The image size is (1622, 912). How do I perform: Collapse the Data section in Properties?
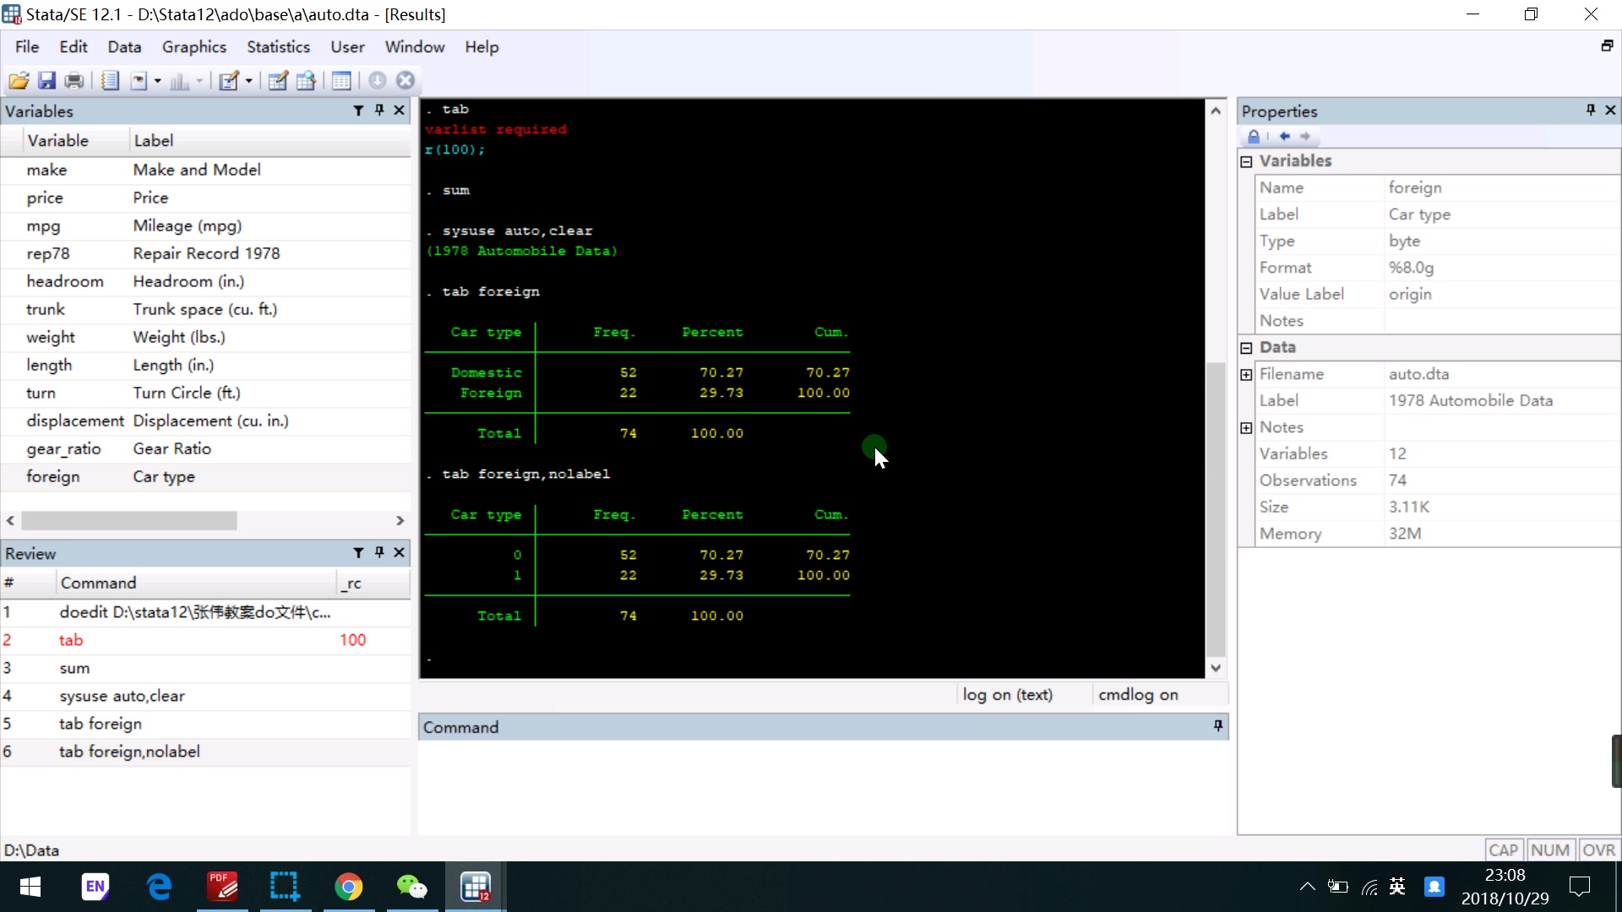point(1246,348)
